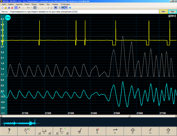
Task: Click the F8 crosshair target button
Action: [132, 130]
